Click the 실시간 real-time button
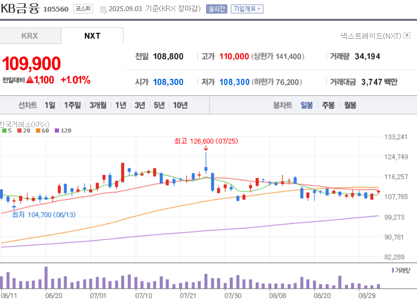417x303 pixels. coord(217,9)
